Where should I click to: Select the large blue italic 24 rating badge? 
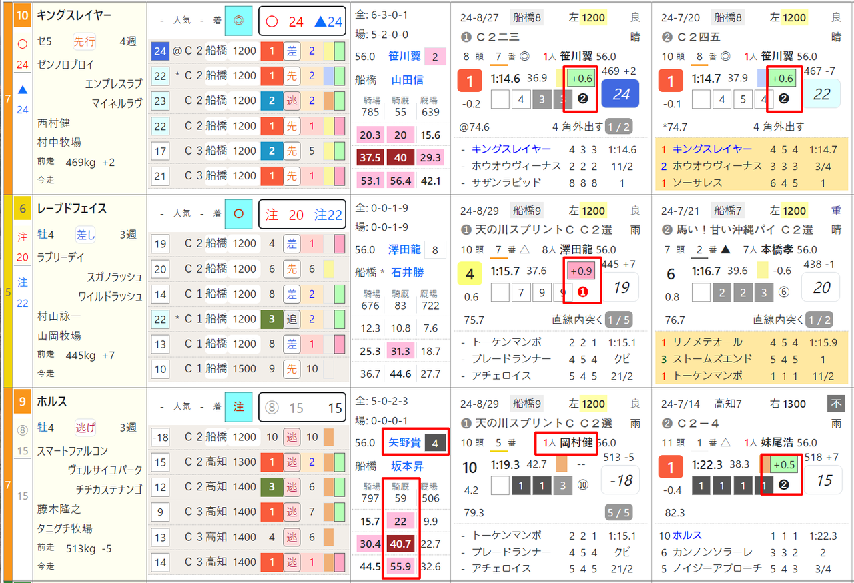621,94
